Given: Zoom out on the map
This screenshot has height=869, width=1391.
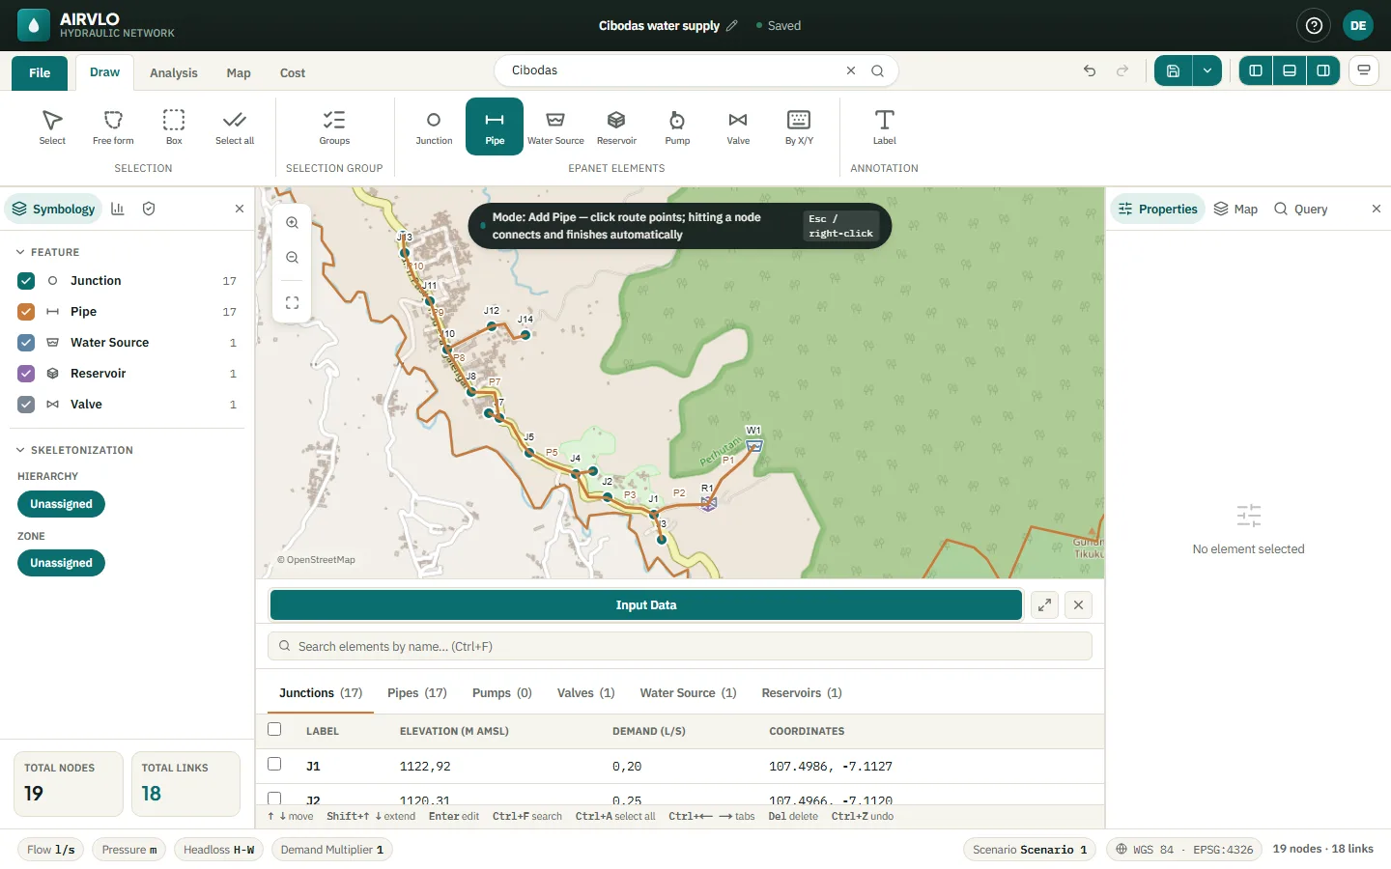Looking at the screenshot, I should coord(292,258).
